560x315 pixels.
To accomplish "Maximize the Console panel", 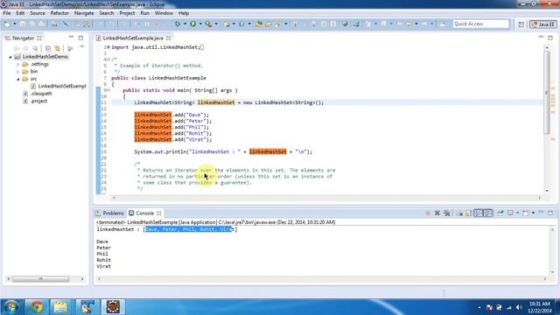I will 550,213.
